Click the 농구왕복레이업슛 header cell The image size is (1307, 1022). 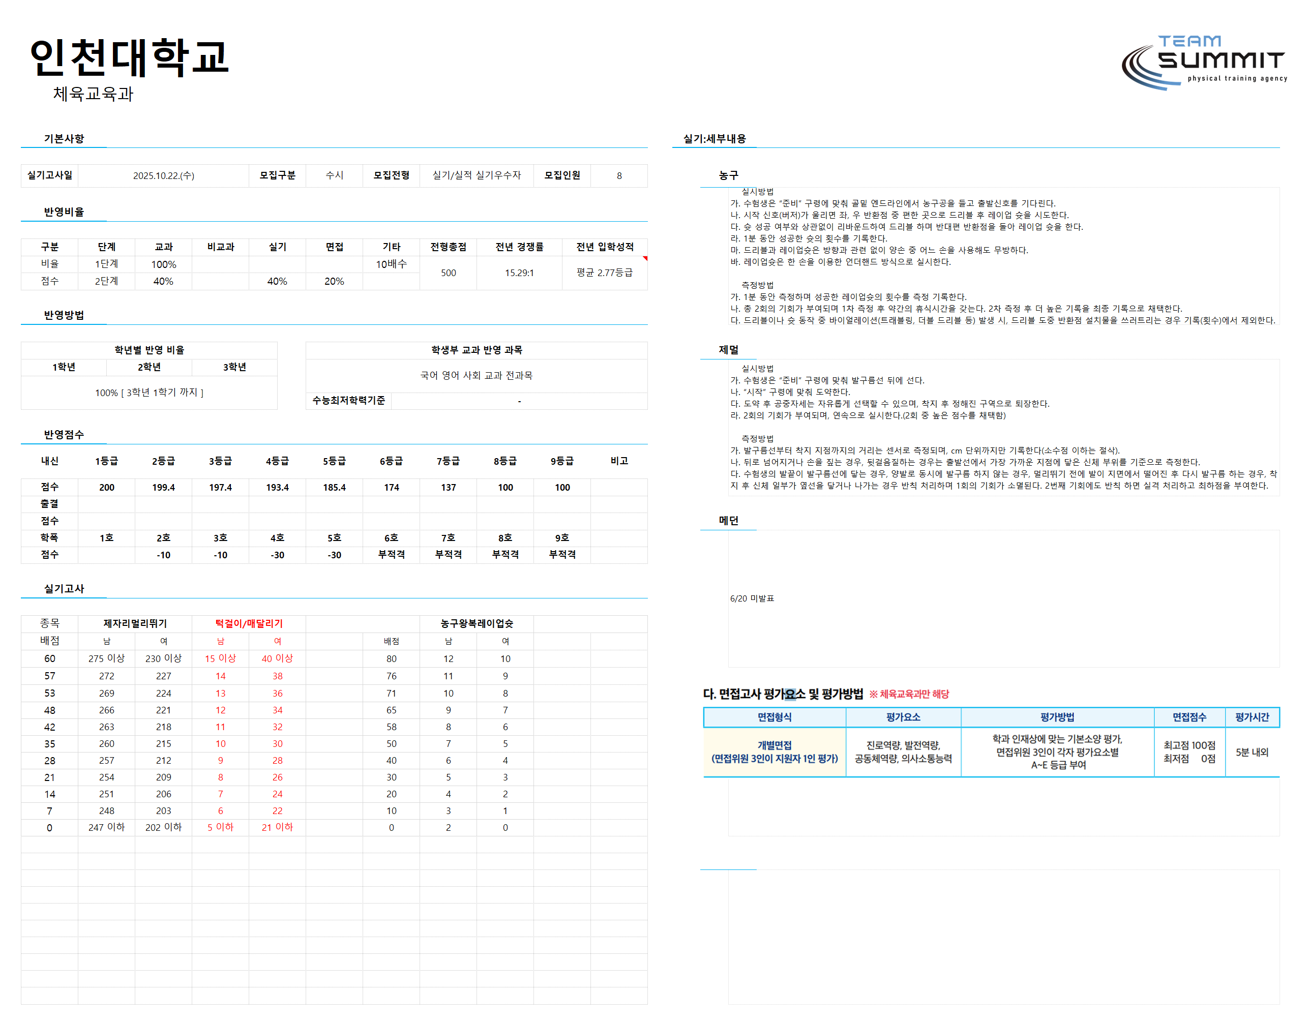477,623
